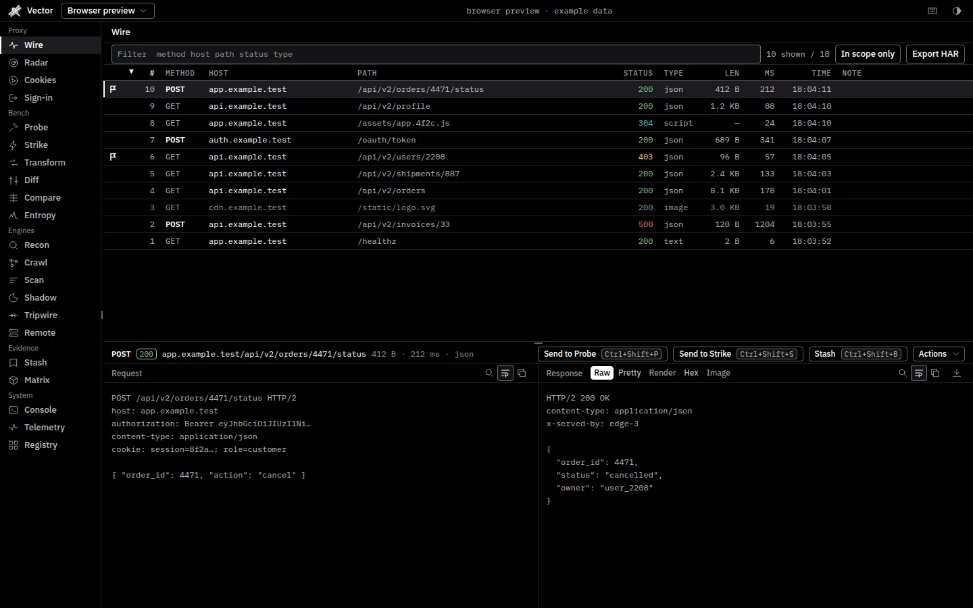Go to Sign-in in the sidebar
Viewport: 973px width, 608px height.
pos(50,98)
